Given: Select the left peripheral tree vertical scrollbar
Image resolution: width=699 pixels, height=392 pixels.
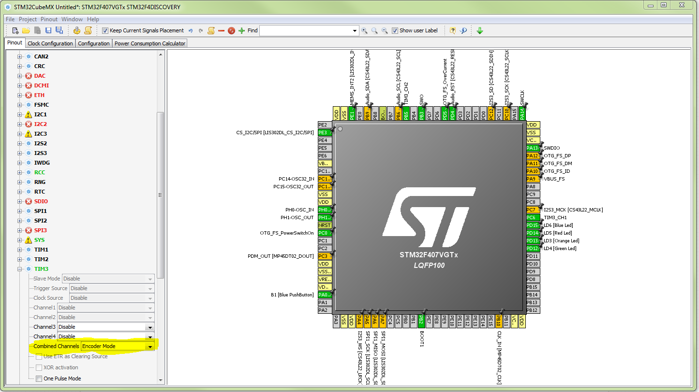Looking at the screenshot, I should tap(161, 195).
